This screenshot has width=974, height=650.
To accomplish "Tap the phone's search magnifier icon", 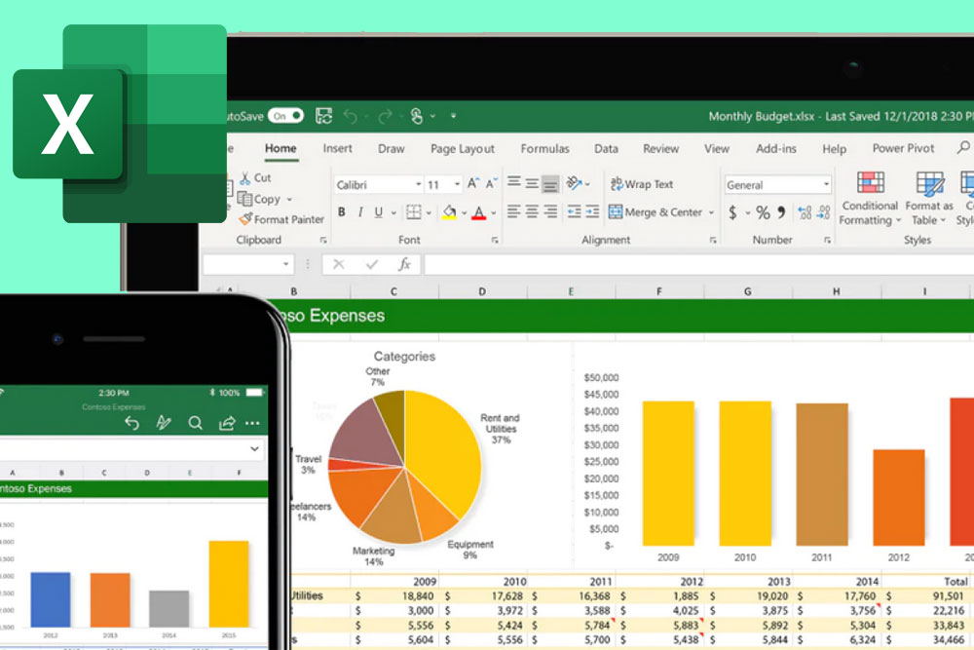I will (195, 423).
